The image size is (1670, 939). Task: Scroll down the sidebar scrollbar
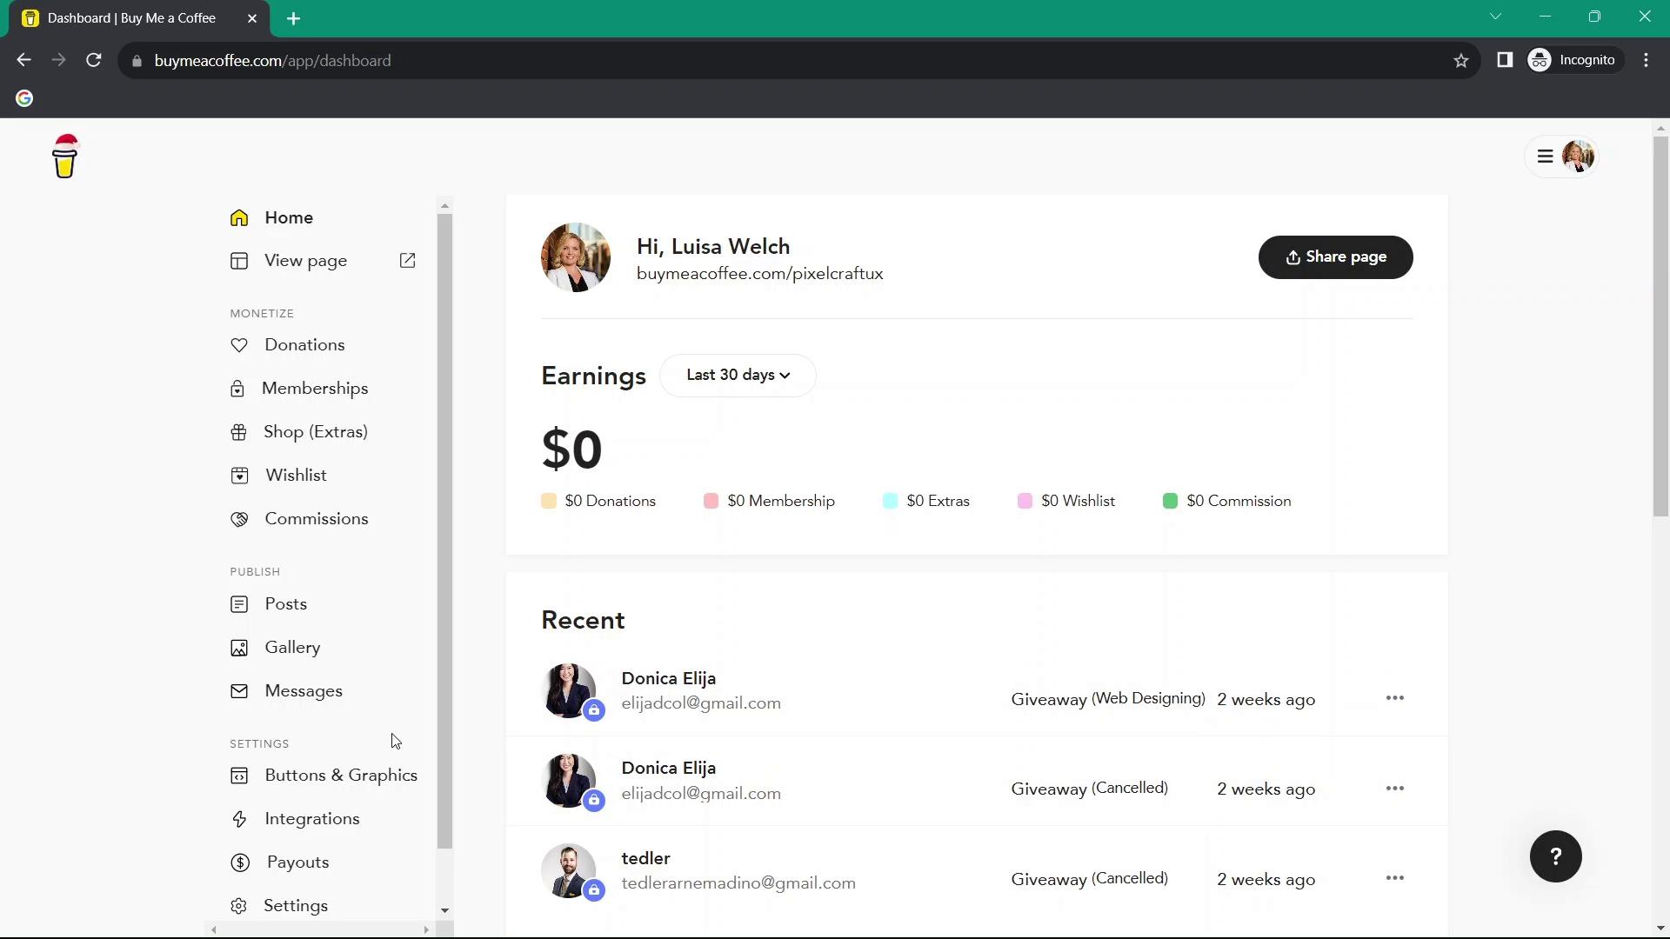(445, 910)
